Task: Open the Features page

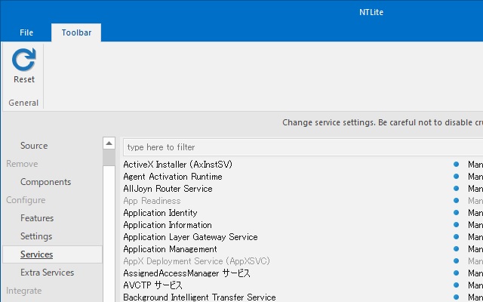Action: point(37,218)
